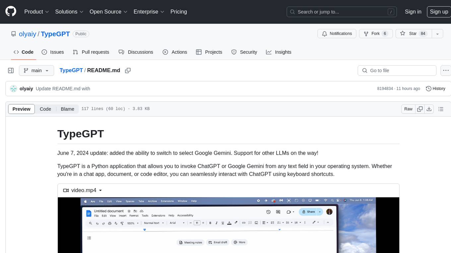
Task: Go to the Pricing page
Action: click(179, 12)
